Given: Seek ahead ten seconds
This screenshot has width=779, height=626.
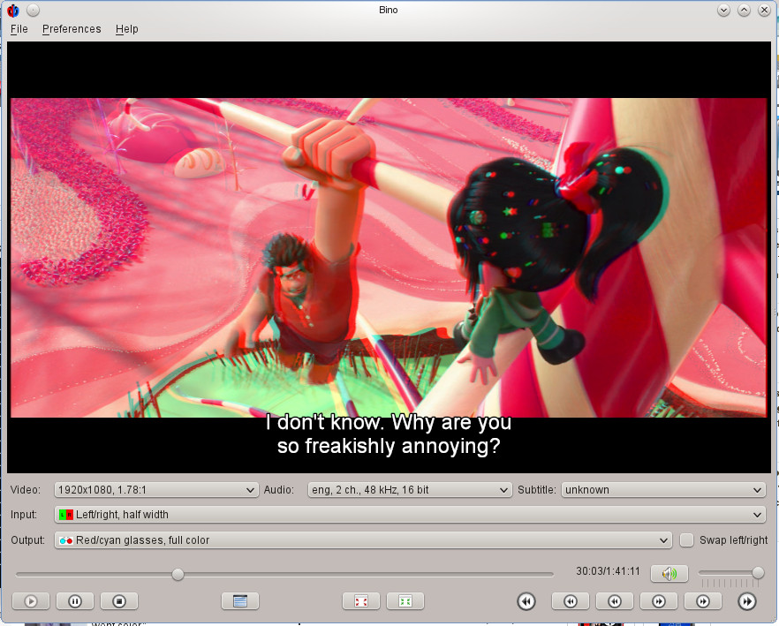Looking at the screenshot, I should coord(659,601).
